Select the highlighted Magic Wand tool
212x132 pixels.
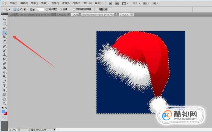pyautogui.click(x=4, y=32)
